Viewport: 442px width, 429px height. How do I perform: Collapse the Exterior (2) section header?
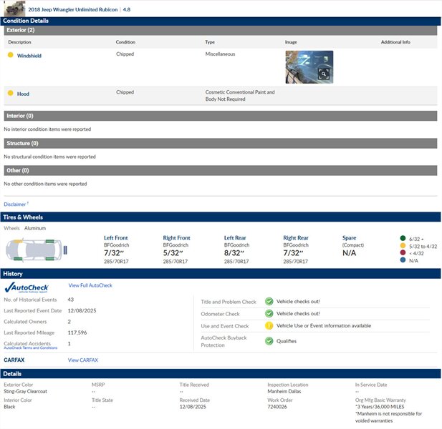pyautogui.click(x=20, y=30)
